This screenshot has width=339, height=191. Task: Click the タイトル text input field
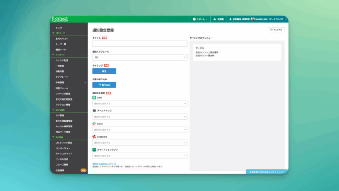139,44
